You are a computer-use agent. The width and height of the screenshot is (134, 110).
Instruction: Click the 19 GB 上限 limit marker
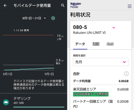point(60,37)
